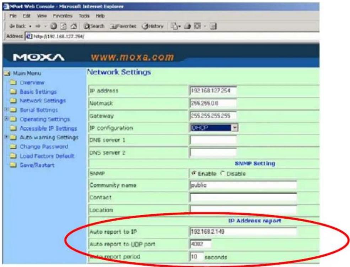Open the View menu
This screenshot has width=350, height=267.
click(x=42, y=16)
